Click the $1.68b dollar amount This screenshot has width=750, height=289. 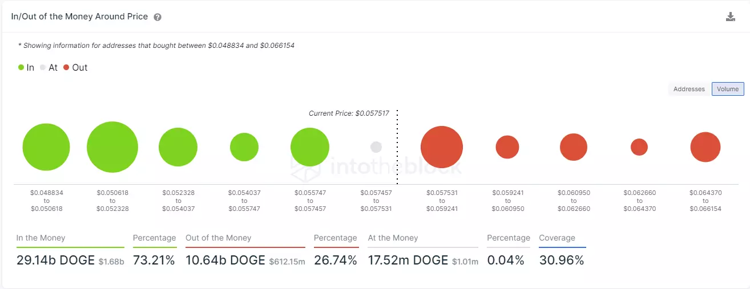111,262
